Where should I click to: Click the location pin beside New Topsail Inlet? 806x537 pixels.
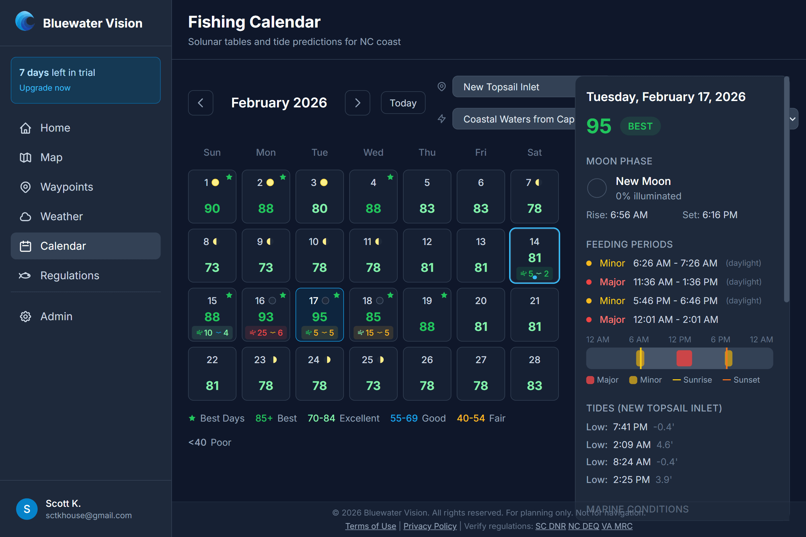click(x=441, y=87)
